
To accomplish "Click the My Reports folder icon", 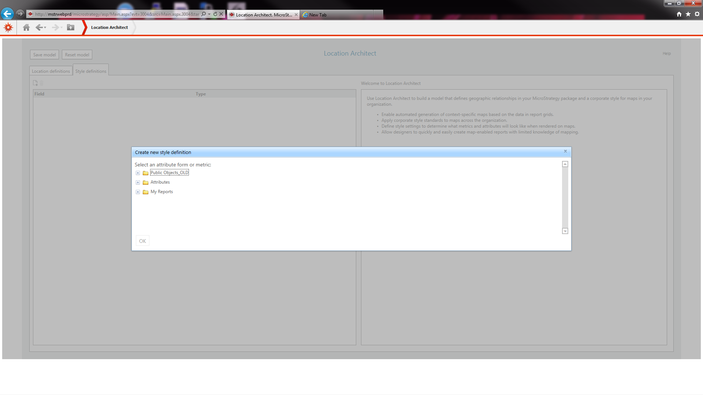I will 145,192.
